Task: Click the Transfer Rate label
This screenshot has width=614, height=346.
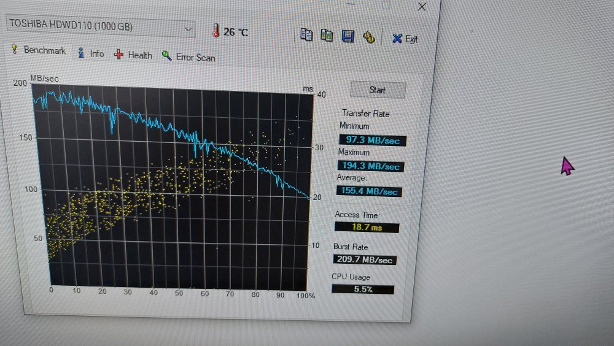Action: pos(365,113)
